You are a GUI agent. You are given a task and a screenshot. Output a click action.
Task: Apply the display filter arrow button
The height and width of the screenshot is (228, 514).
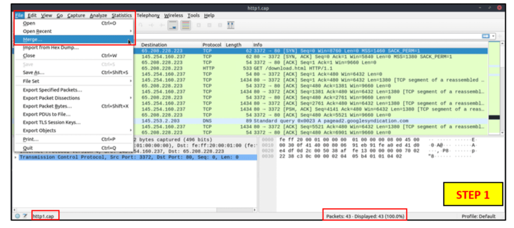[x=485, y=36]
